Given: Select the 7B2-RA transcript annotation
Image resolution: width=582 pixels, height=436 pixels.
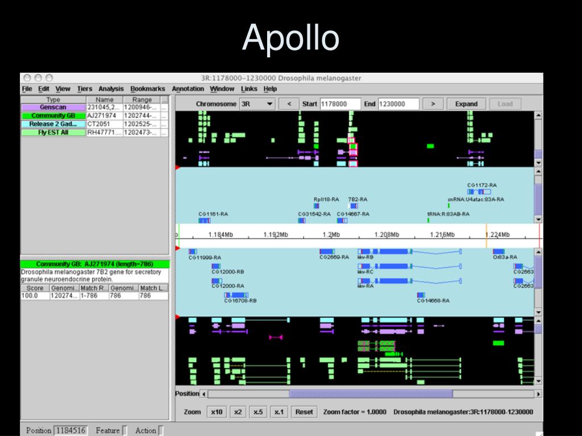Looking at the screenshot, I should tap(353, 206).
